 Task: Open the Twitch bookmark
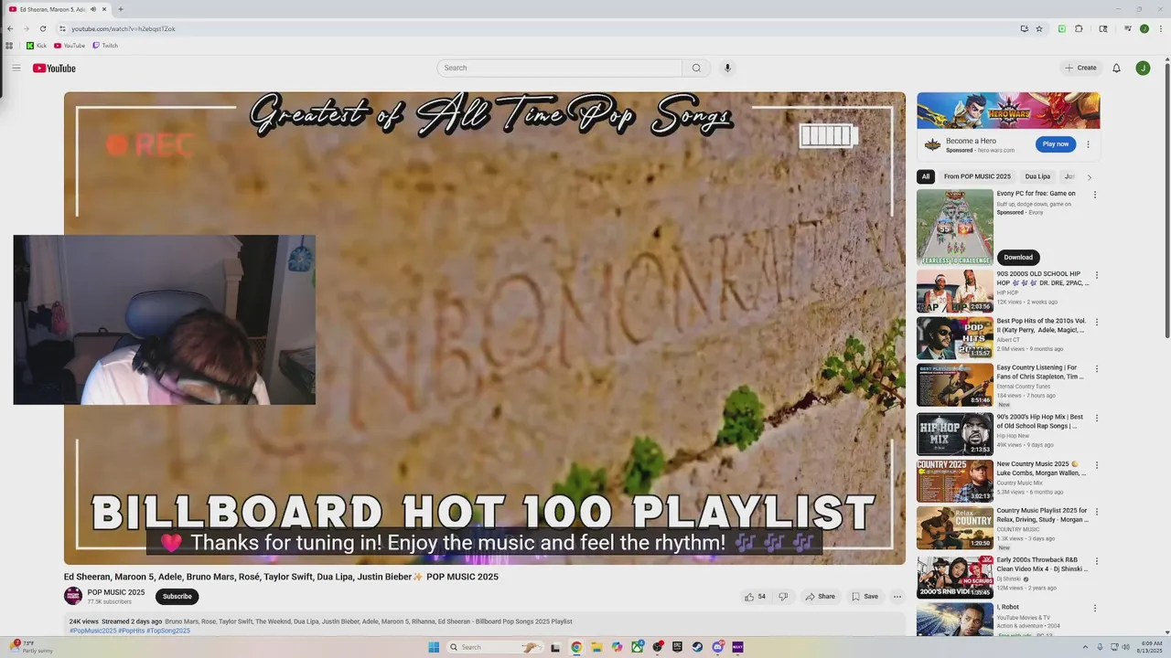pos(105,46)
